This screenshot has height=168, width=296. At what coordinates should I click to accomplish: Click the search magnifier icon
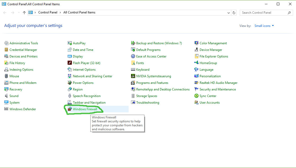pos(289,13)
